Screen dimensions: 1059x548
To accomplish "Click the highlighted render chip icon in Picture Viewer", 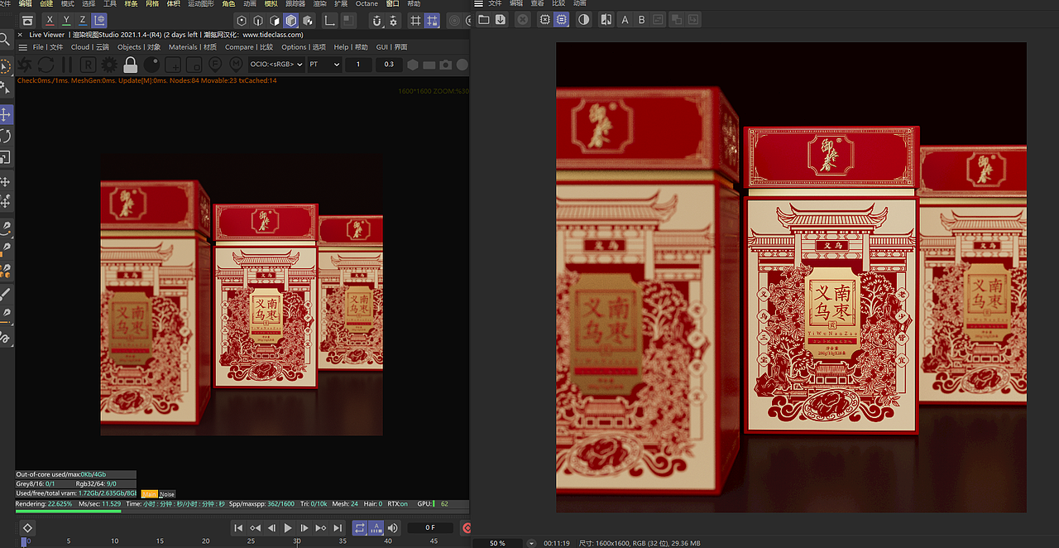I will click(561, 19).
